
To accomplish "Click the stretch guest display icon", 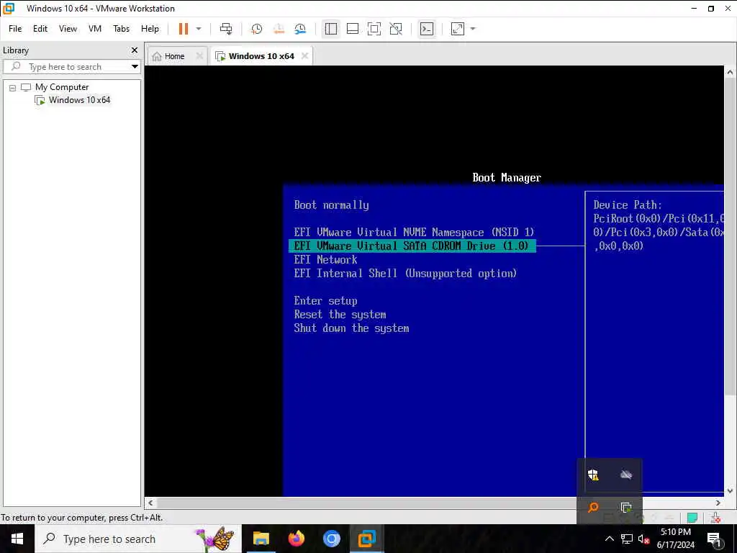I will (x=457, y=29).
